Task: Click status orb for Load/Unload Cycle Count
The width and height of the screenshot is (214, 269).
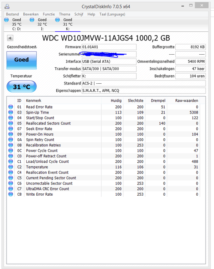Action: tap(11, 161)
